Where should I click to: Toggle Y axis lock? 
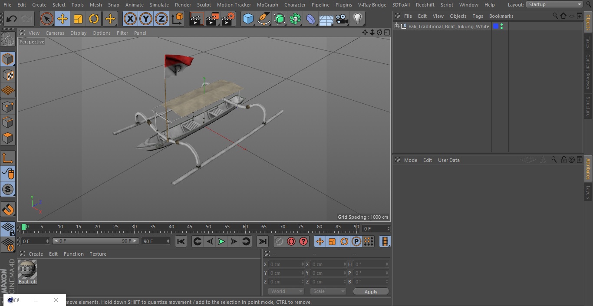point(146,19)
